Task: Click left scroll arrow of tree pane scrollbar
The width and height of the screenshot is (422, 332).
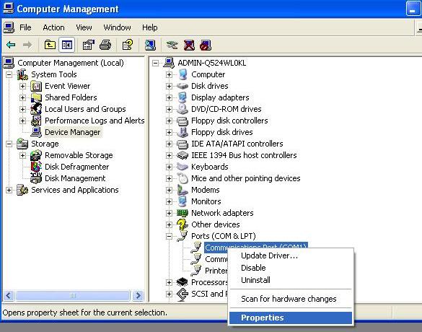Action: point(9,296)
